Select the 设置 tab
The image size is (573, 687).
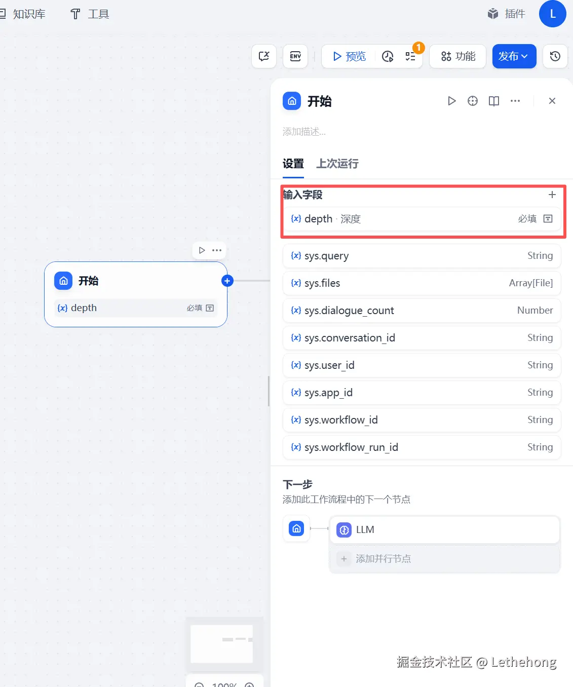point(293,164)
